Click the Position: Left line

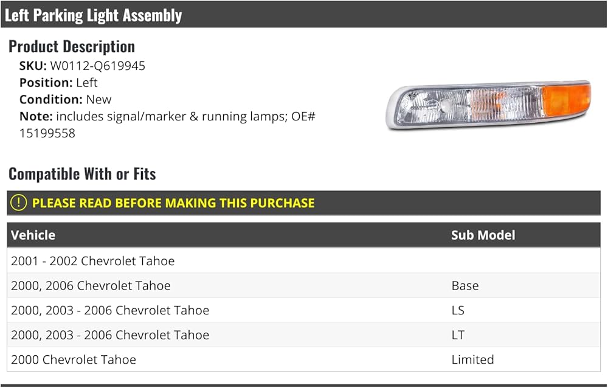click(58, 83)
